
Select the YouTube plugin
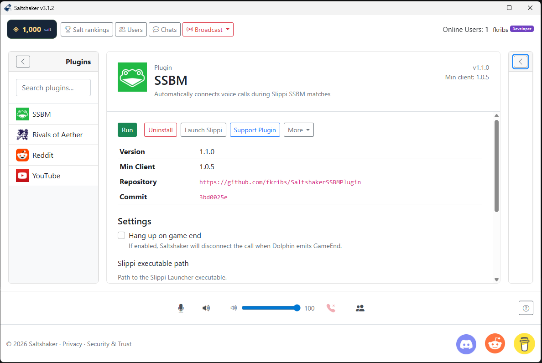coord(53,176)
